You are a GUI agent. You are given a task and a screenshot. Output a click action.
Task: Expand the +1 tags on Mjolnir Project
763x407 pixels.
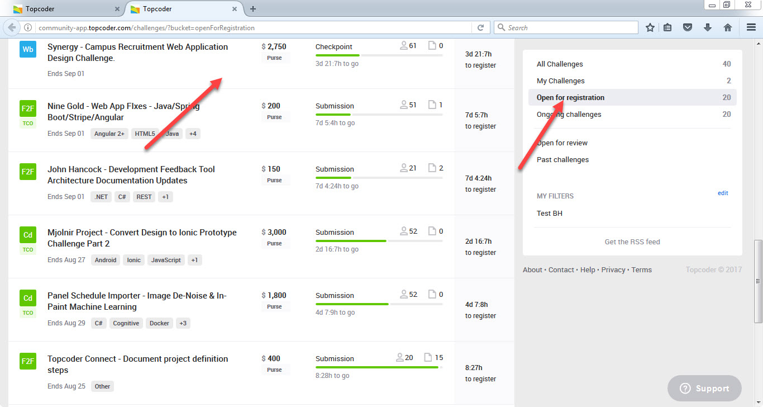tap(194, 260)
